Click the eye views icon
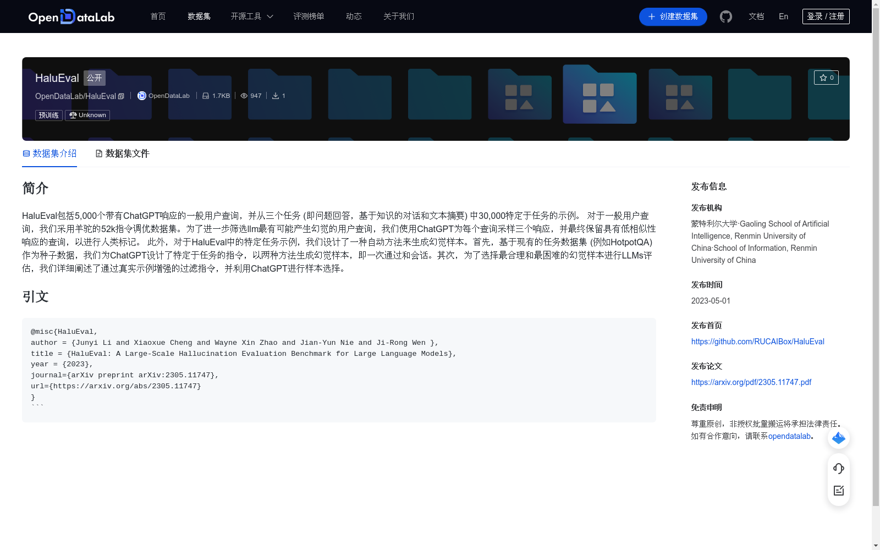 tap(244, 96)
